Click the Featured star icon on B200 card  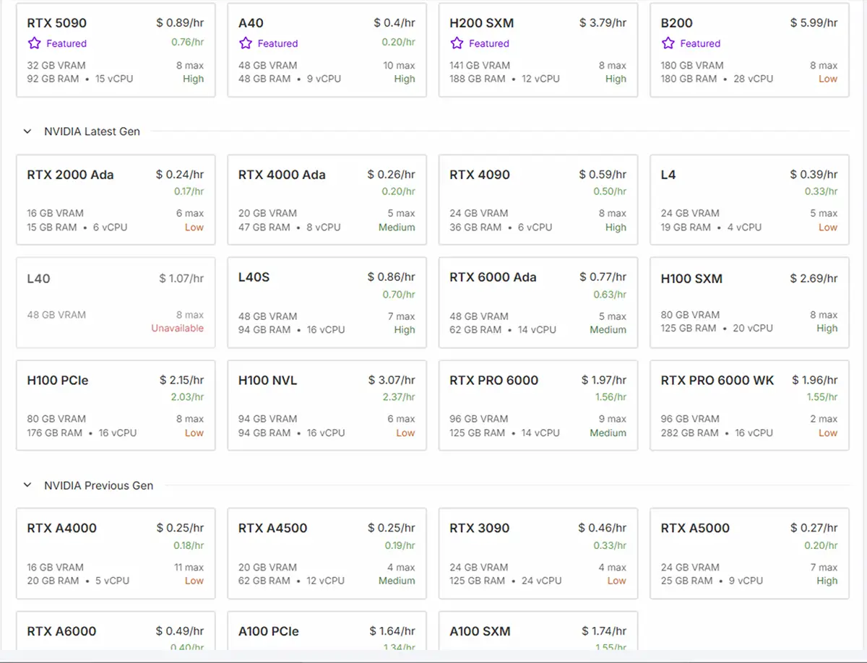tap(668, 43)
